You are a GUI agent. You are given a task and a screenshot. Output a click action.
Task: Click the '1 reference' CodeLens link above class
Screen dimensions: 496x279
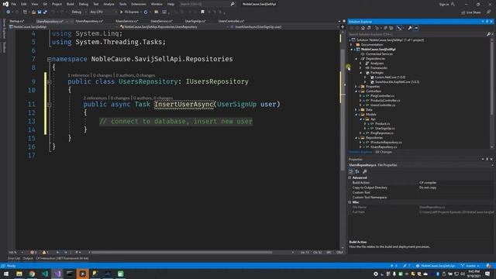[x=78, y=75]
